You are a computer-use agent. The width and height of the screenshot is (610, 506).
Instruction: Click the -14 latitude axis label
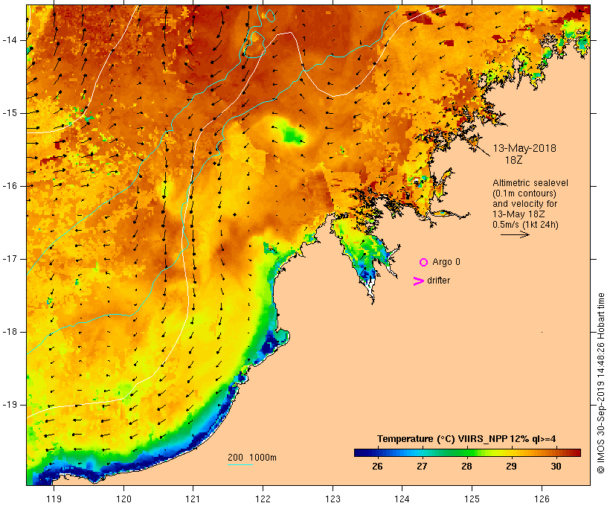[10, 40]
